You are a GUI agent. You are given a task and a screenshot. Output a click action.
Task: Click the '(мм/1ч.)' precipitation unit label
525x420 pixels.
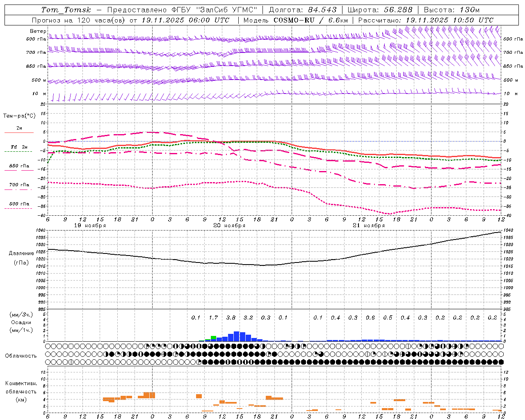click(21, 330)
